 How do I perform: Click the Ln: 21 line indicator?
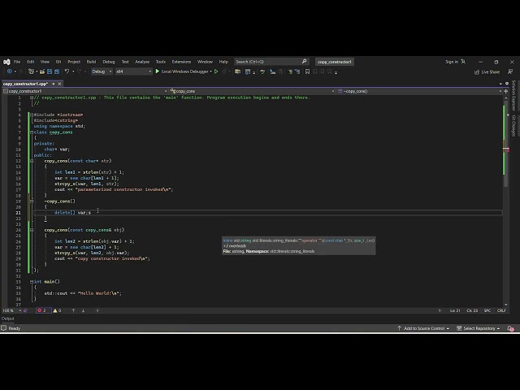tap(455, 310)
